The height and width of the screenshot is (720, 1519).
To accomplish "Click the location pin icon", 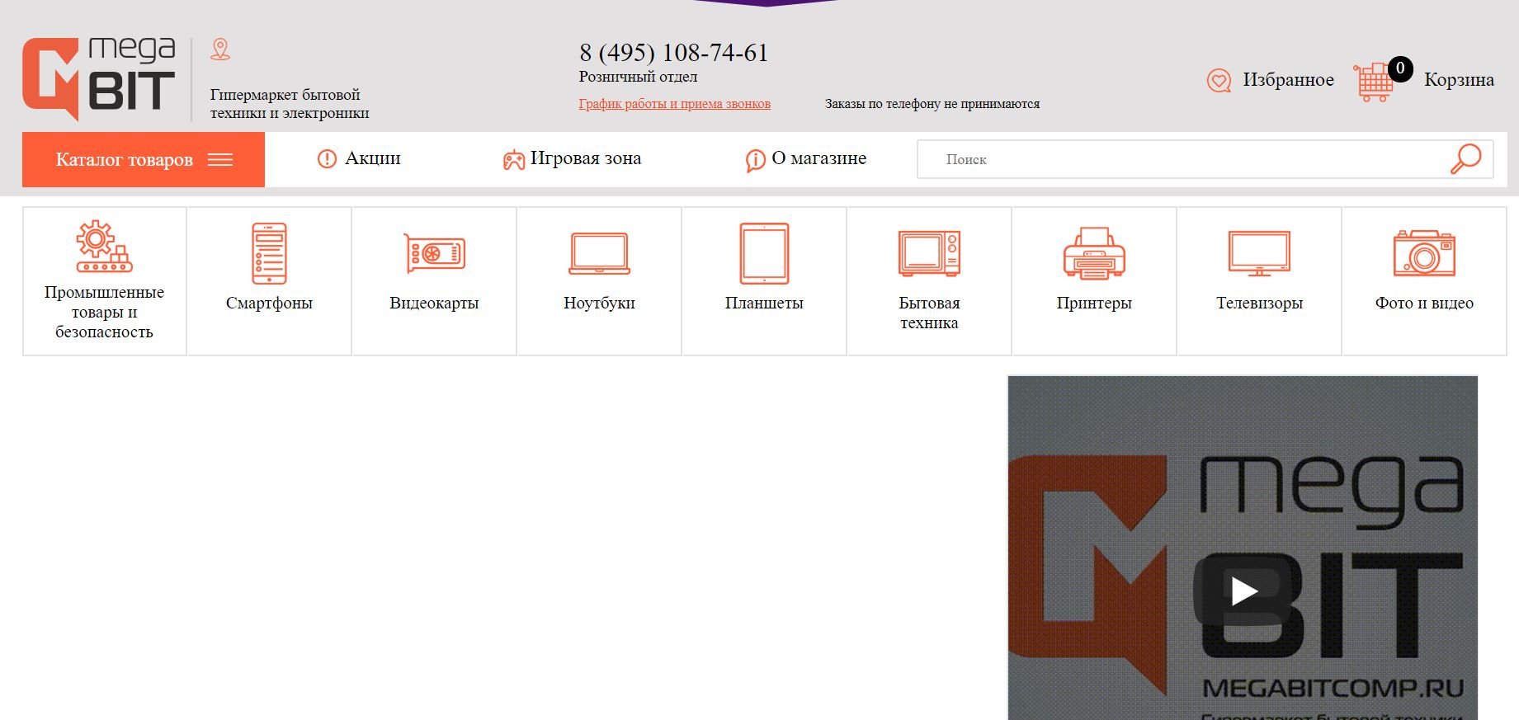I will point(220,49).
